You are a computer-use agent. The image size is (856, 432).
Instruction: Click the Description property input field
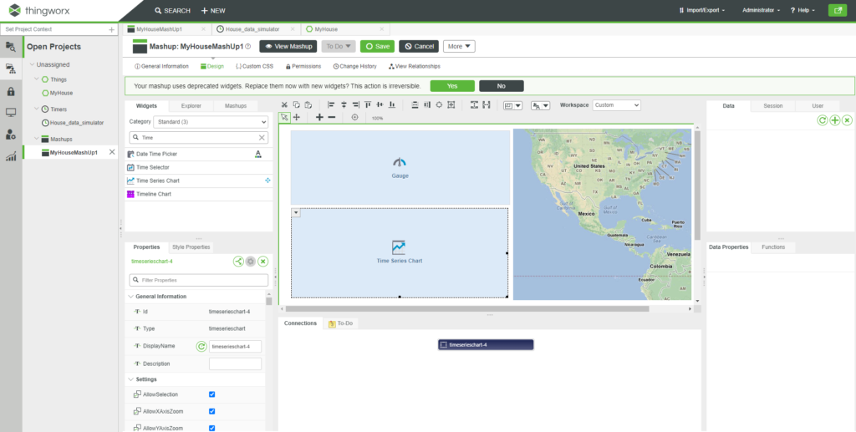(235, 363)
